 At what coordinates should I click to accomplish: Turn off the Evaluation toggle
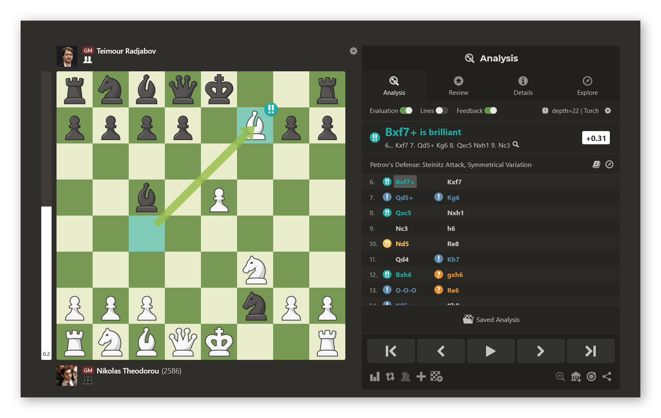click(406, 110)
